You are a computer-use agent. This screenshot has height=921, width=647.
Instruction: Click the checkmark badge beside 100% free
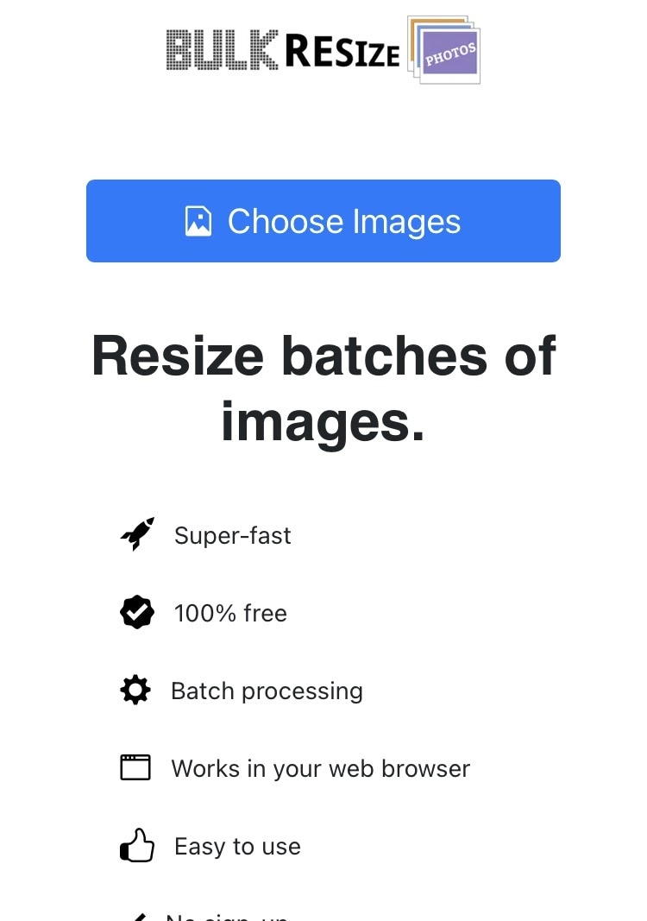(136, 613)
